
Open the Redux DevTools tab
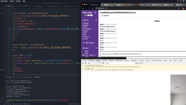point(165,60)
